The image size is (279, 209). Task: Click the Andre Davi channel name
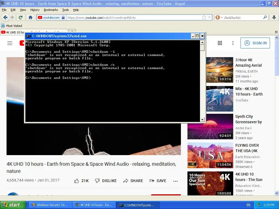[x=243, y=128]
